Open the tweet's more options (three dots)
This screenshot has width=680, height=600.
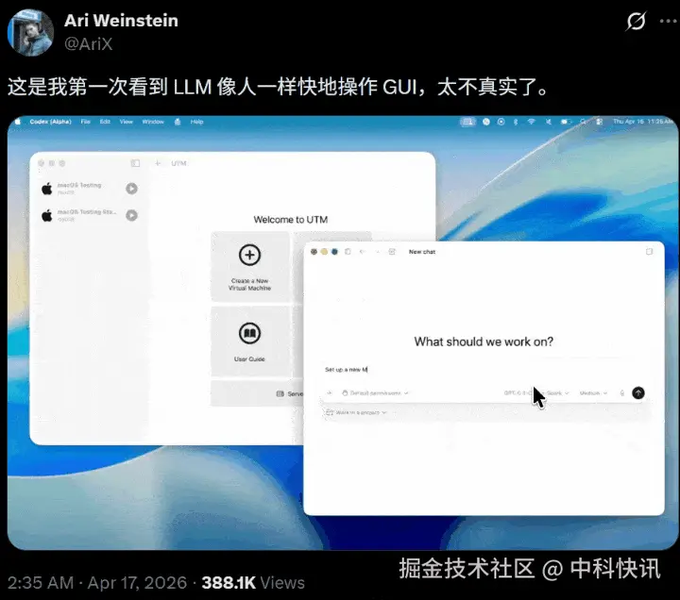tap(669, 21)
